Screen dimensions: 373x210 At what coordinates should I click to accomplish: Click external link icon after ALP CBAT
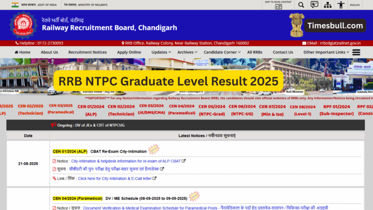184,161
